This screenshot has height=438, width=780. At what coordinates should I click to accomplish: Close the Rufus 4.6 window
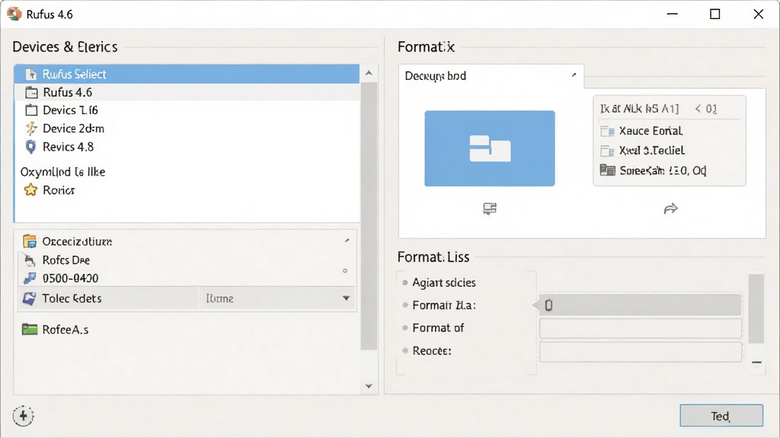click(758, 14)
